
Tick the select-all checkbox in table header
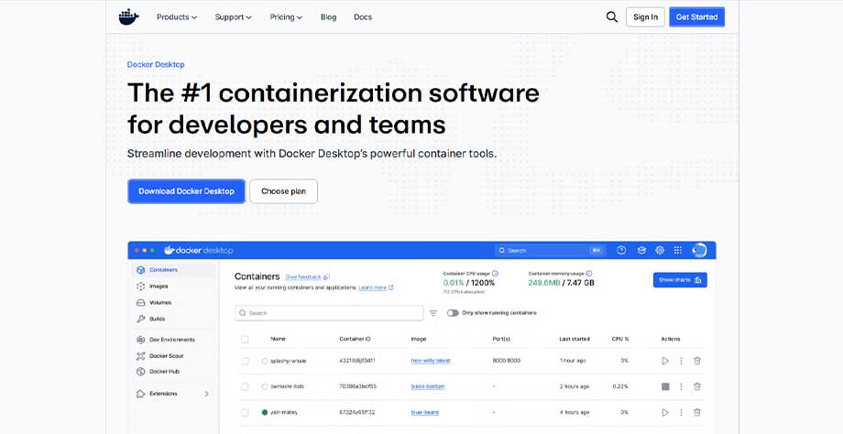pos(245,339)
